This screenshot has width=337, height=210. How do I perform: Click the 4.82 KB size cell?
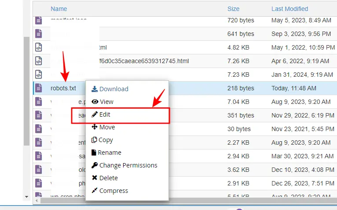(238, 47)
